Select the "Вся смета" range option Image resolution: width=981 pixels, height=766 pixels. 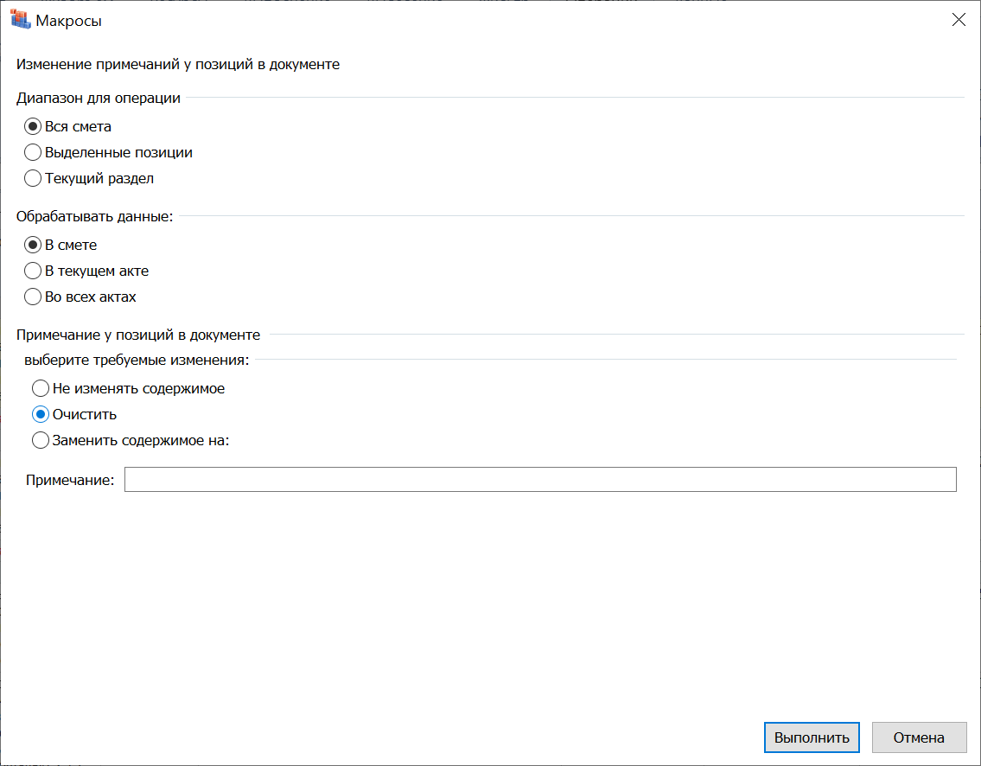coord(33,126)
